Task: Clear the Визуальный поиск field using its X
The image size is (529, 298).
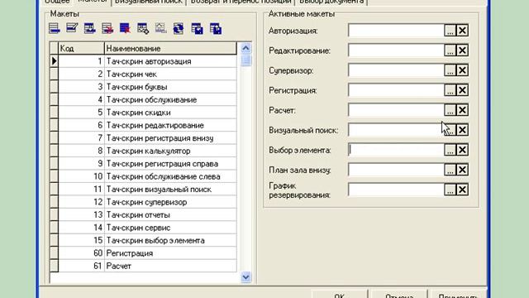Action: [x=462, y=130]
